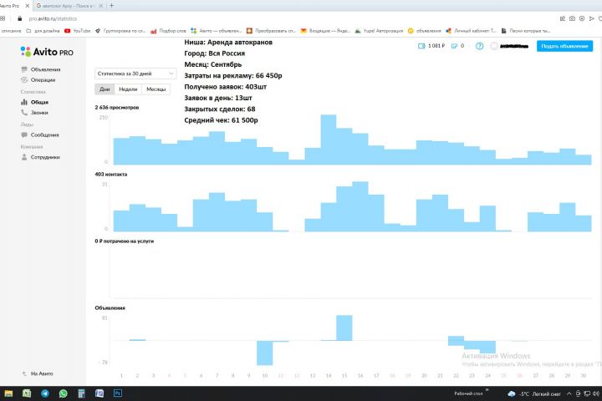Click the tallest bar in the contacts chart
The image size is (602, 401).
360,206
